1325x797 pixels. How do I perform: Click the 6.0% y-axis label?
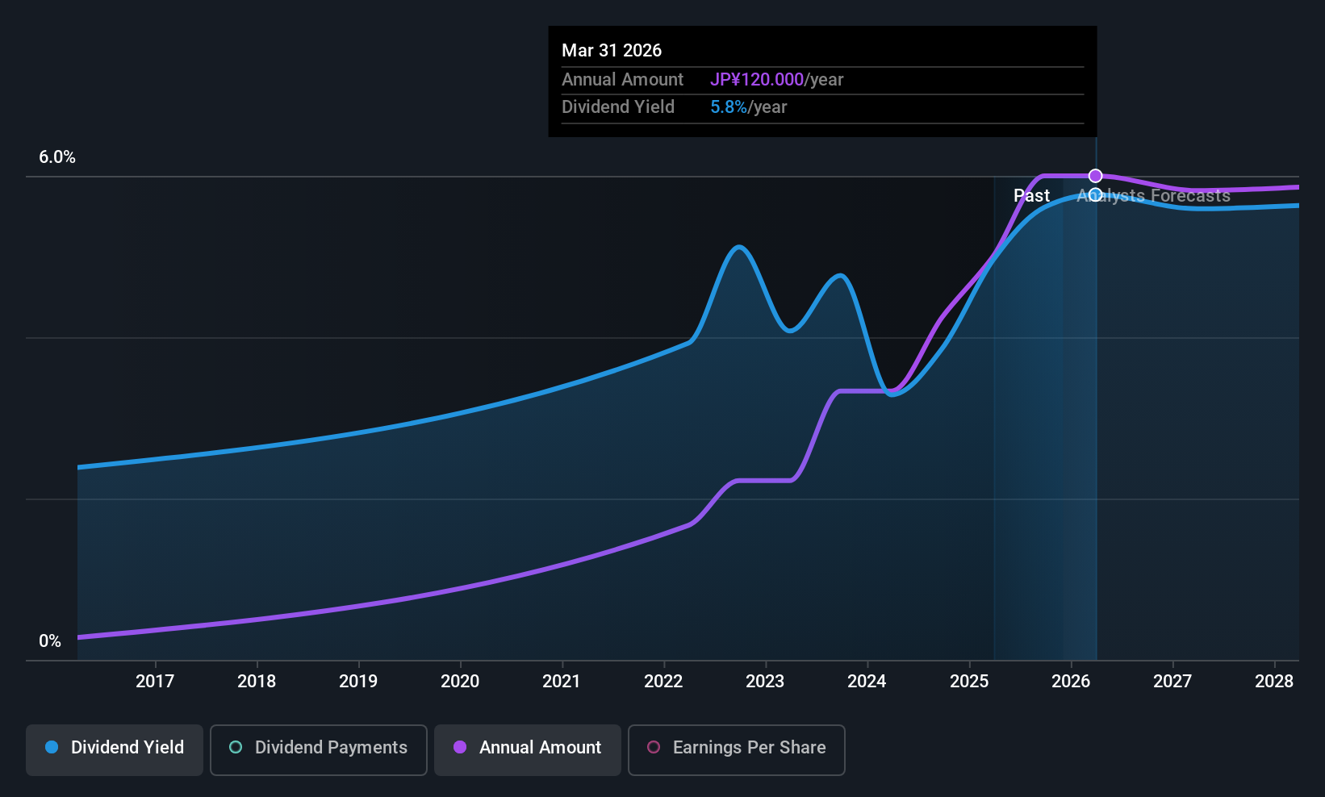[x=57, y=157]
